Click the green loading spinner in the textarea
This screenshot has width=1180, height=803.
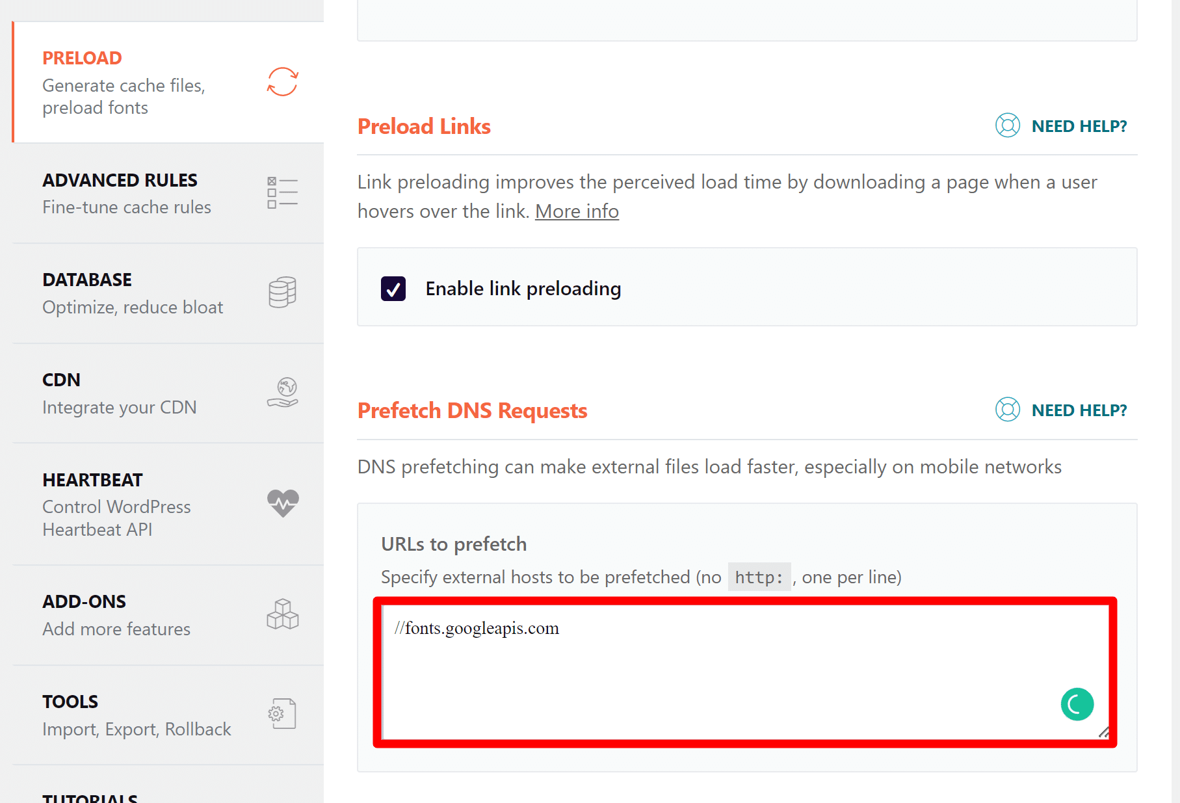(1077, 704)
